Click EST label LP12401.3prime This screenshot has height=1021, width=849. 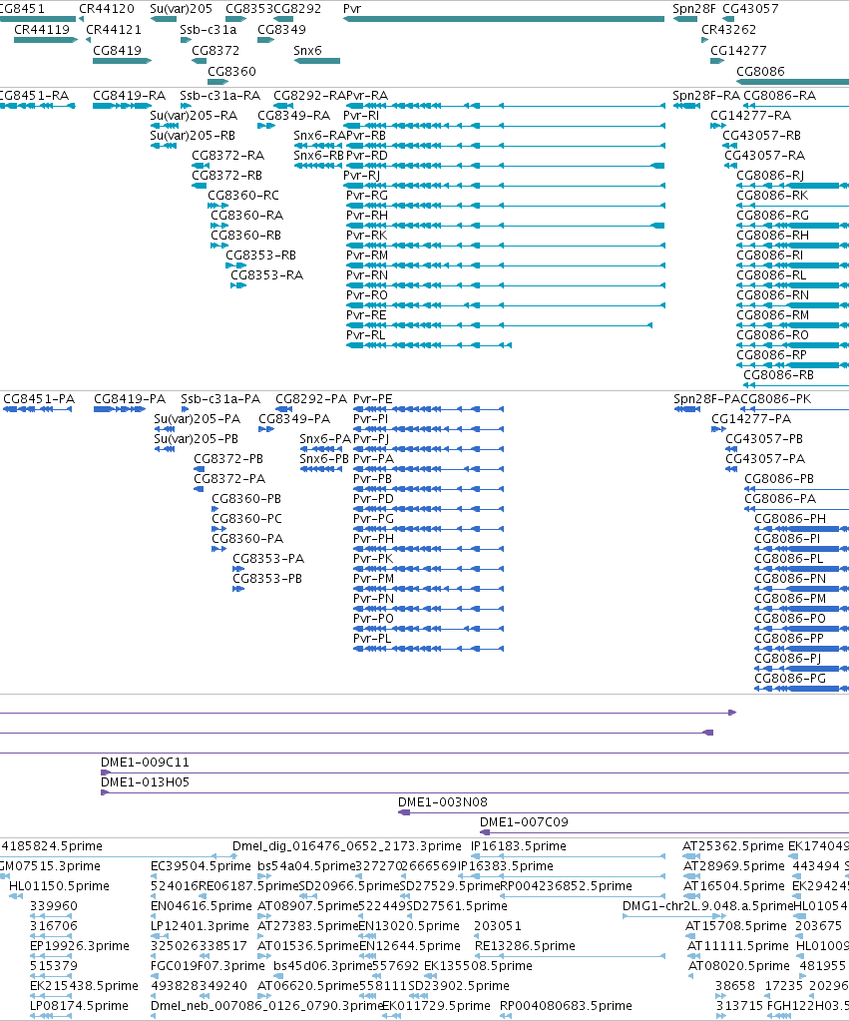201,925
